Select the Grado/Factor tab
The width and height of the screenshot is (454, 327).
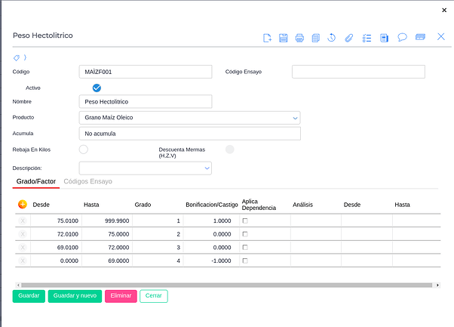coord(35,182)
